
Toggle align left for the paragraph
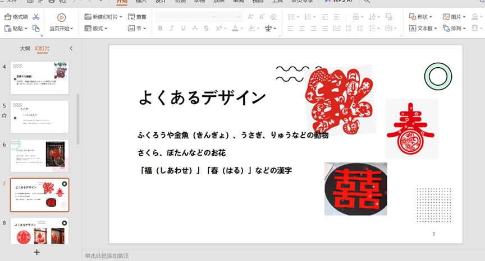290,29
